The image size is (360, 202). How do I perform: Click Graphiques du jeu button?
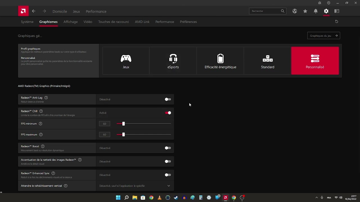coord(324,36)
